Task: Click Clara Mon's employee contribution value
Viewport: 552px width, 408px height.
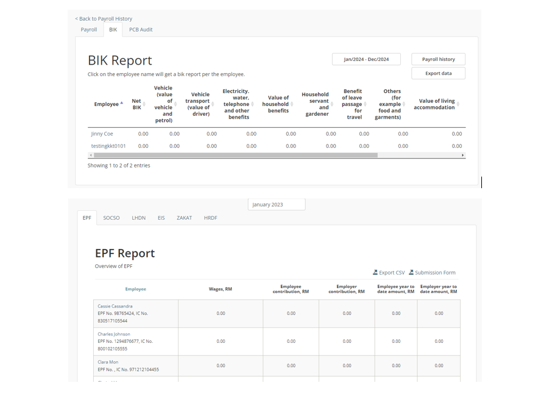Action: point(291,365)
